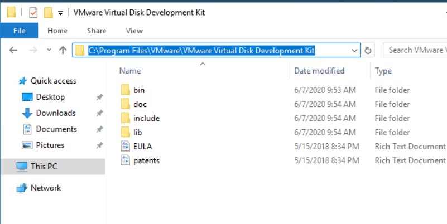Select the patents document icon

pyautogui.click(x=126, y=160)
